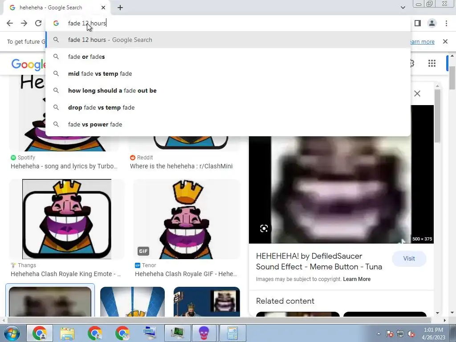
Task: Open the Windows Start button
Action: tap(12, 333)
